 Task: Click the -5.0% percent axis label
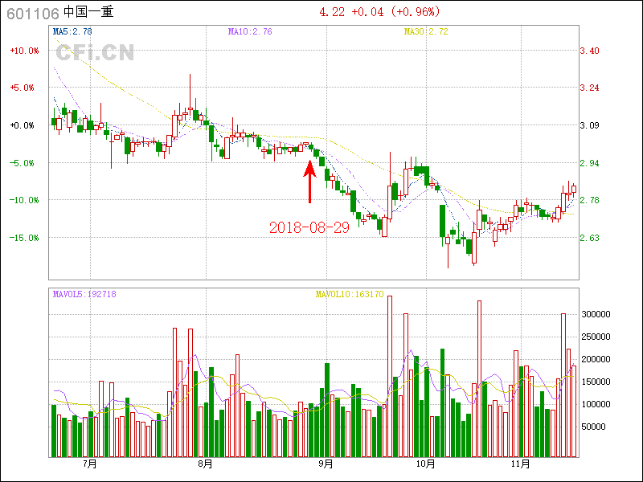coord(23,163)
